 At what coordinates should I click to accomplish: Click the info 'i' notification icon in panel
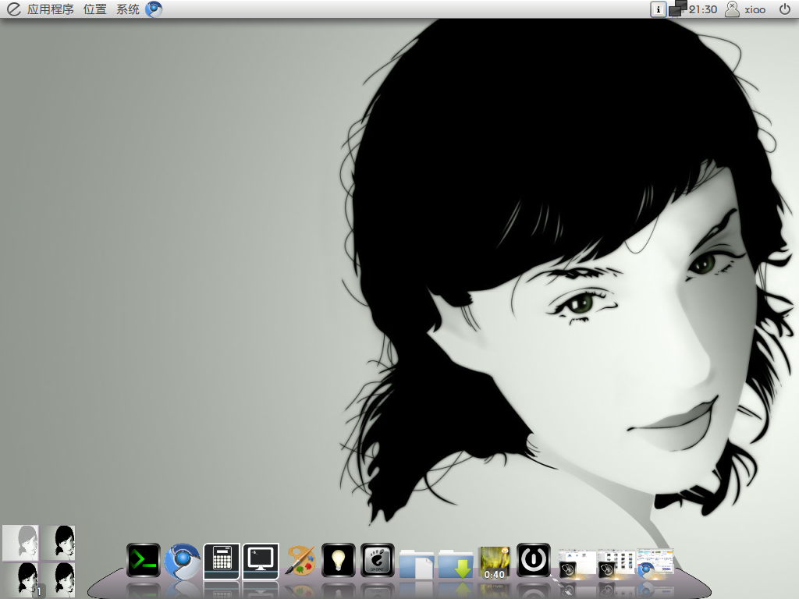(x=658, y=9)
